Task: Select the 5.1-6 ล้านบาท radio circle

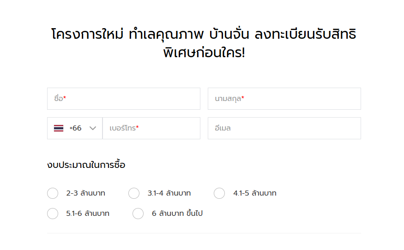Action: (53, 214)
